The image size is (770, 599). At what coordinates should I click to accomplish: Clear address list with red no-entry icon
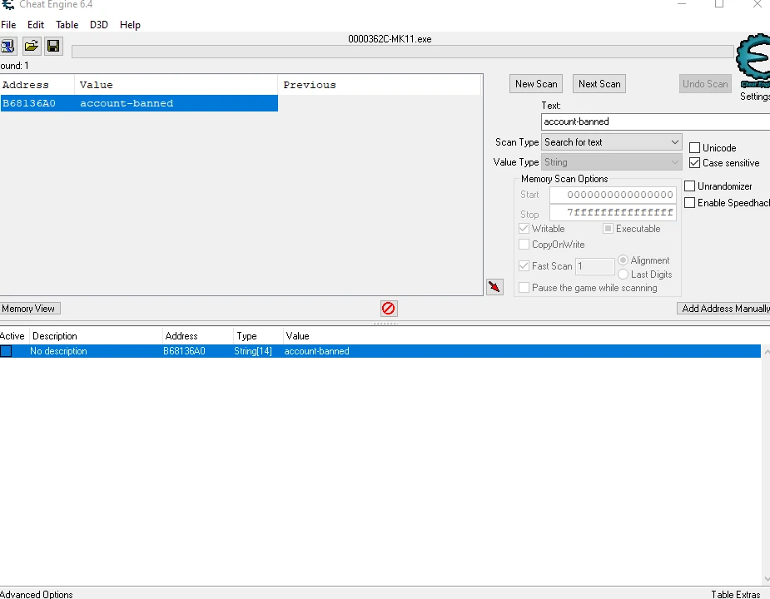pyautogui.click(x=389, y=309)
